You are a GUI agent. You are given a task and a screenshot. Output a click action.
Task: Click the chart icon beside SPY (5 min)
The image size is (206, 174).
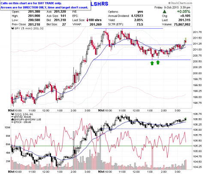click(x=12, y=28)
